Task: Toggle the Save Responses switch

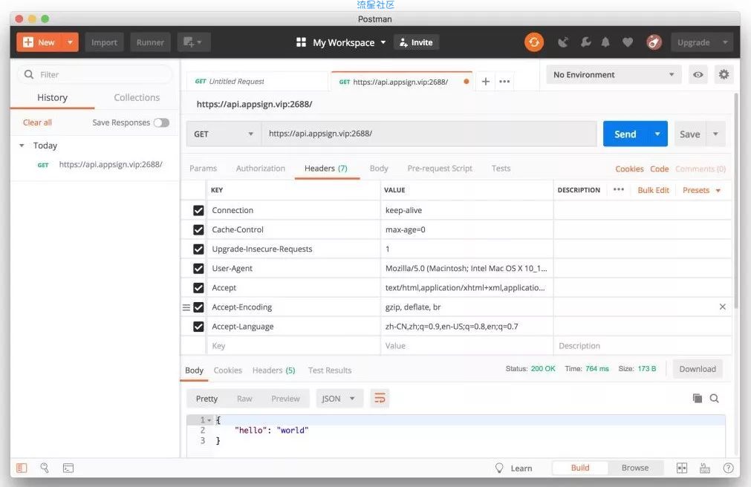Action: coord(161,122)
